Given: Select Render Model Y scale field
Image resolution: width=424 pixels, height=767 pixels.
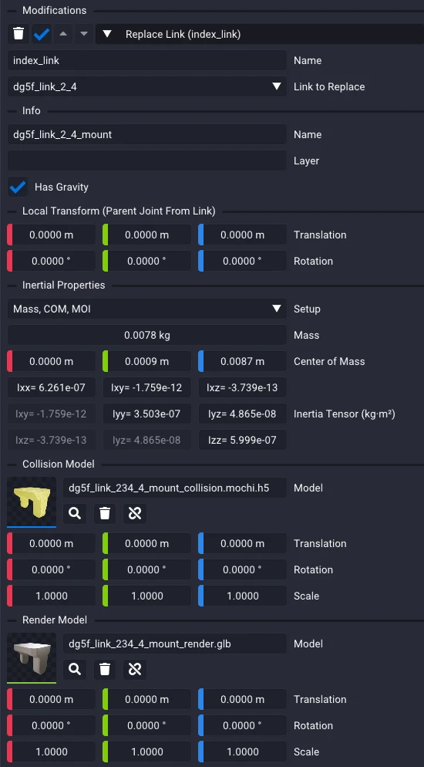Looking at the screenshot, I should (146, 752).
